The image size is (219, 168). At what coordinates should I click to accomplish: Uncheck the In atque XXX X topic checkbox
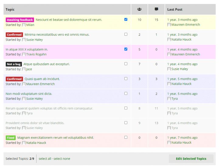click(126, 49)
